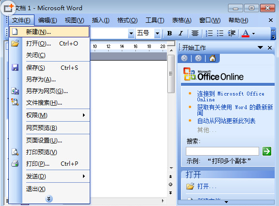279x206 pixels.
Task: Click the open folder icon beside 打开(O)
Action: [x=15, y=43]
